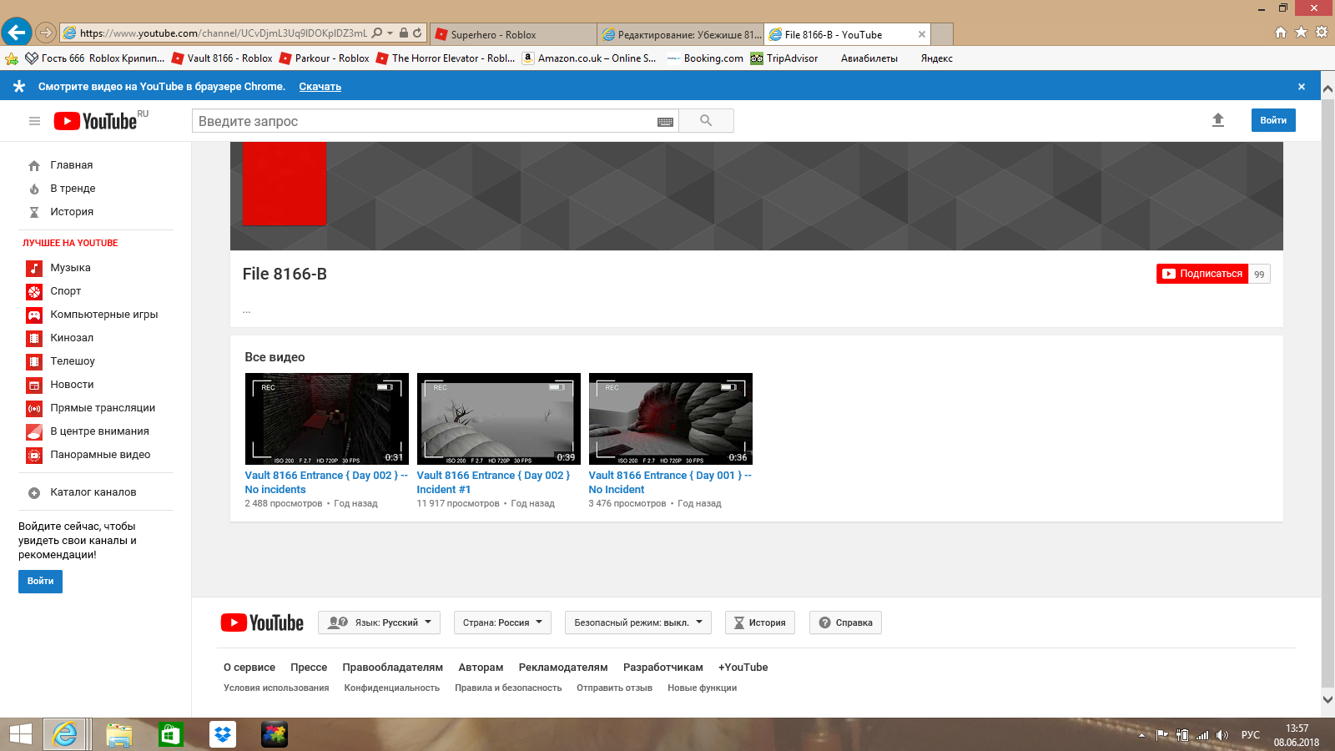Open the browser Home icon
1335x751 pixels.
1281,33
